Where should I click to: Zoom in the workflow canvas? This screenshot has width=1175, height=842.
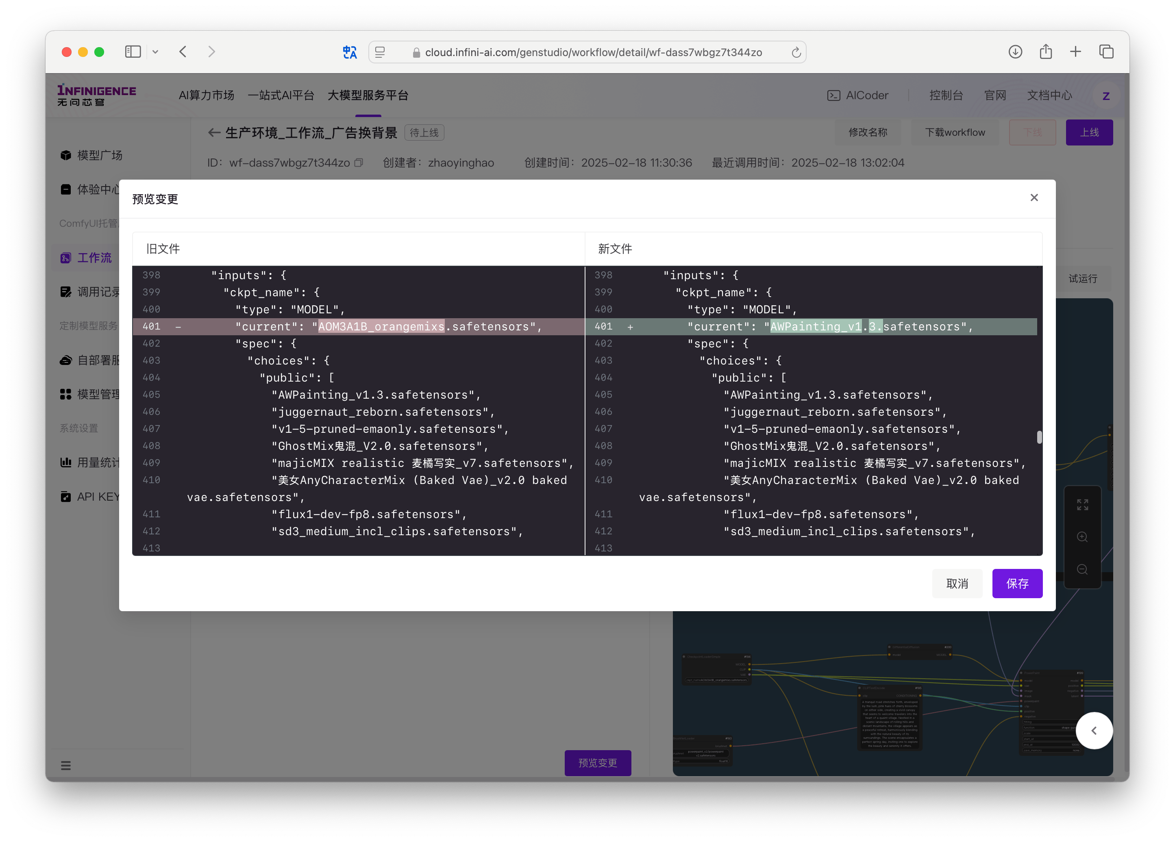1082,537
